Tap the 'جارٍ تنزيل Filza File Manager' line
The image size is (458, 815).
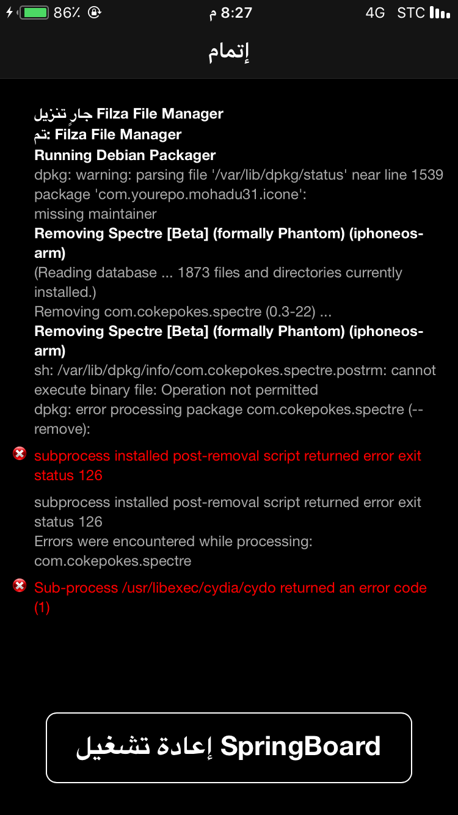coord(129,114)
